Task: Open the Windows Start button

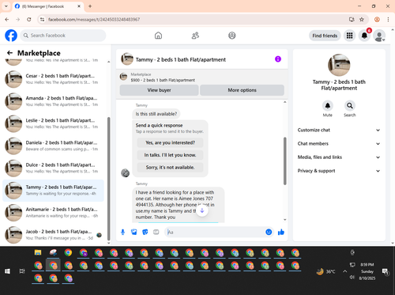Action: [7, 271]
